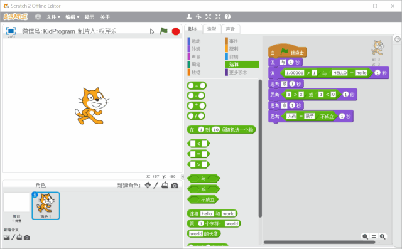Open the help panel question mark at right edge
Viewport: 402px width, 249px height.
(x=398, y=39)
